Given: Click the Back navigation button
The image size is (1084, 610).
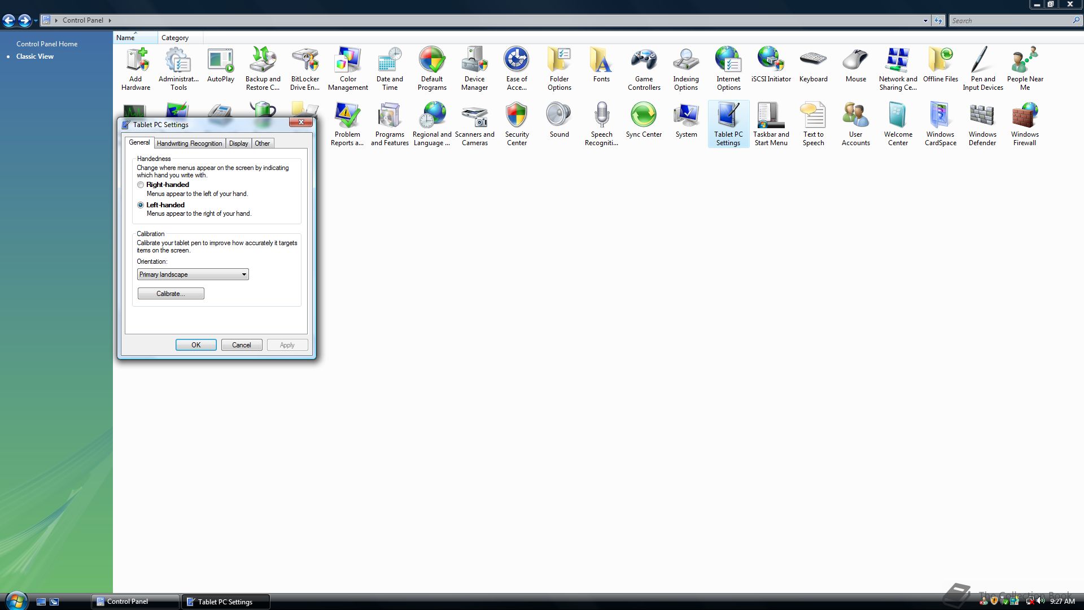Looking at the screenshot, I should [8, 21].
